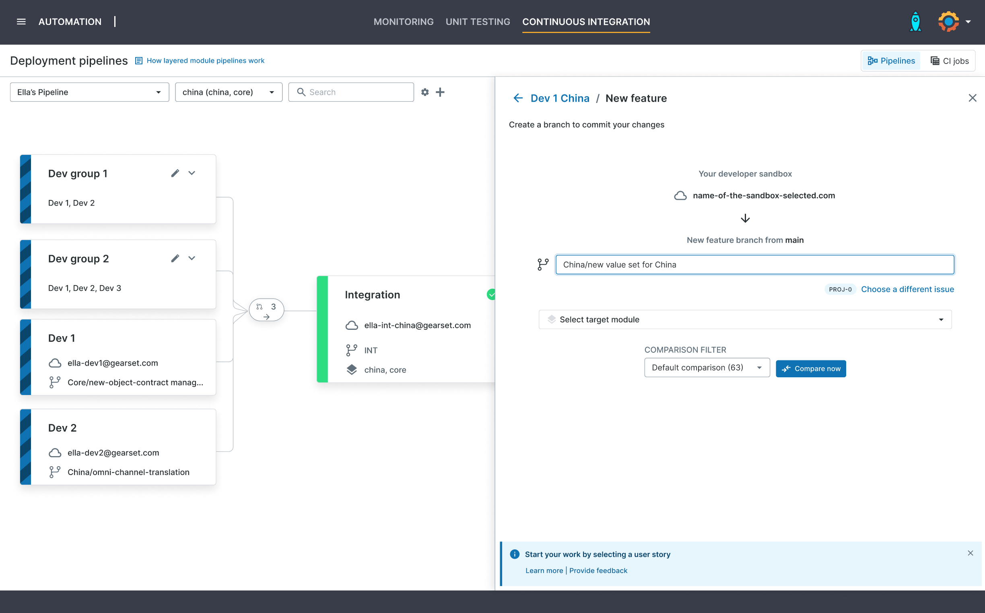Image resolution: width=985 pixels, height=613 pixels.
Task: Click the Choose a different issue link
Action: [x=907, y=289]
